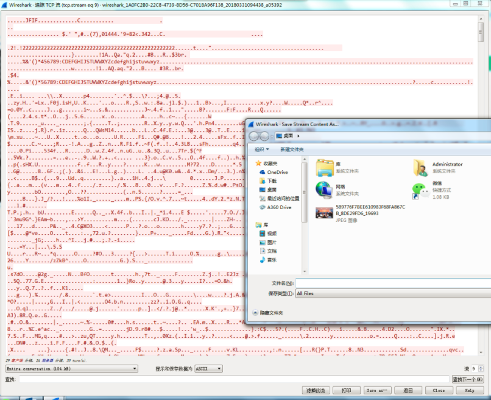Open the 组织 dropdown menu
491x400 pixels.
pos(262,149)
